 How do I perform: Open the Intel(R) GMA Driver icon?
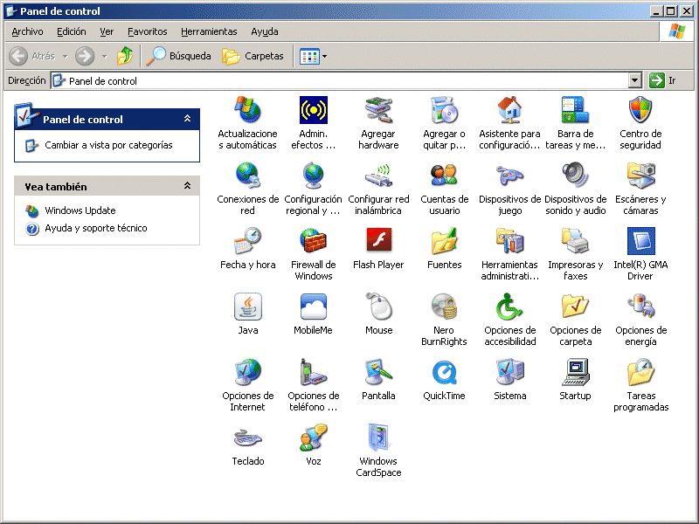[640, 241]
